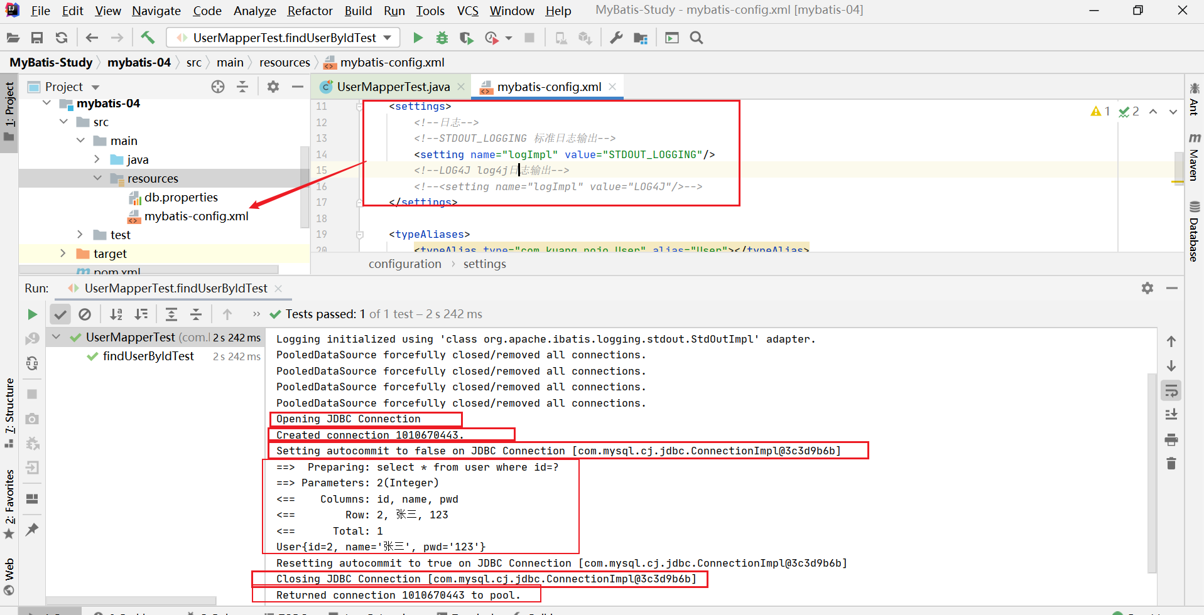Click Build project hammer icon

(148, 38)
